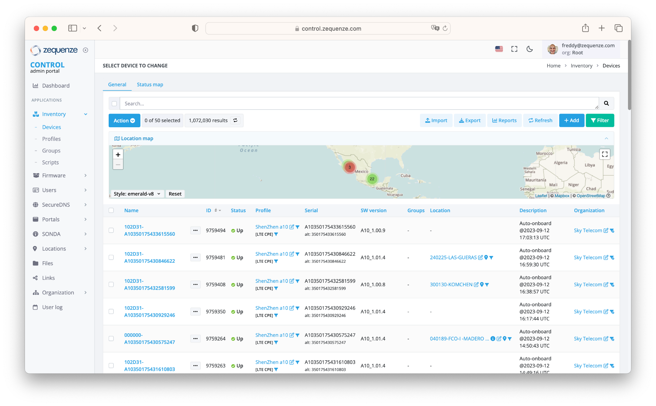Edit location 240225-LAS-GUERAS
Screen dimensions: 656x406
coord(480,258)
